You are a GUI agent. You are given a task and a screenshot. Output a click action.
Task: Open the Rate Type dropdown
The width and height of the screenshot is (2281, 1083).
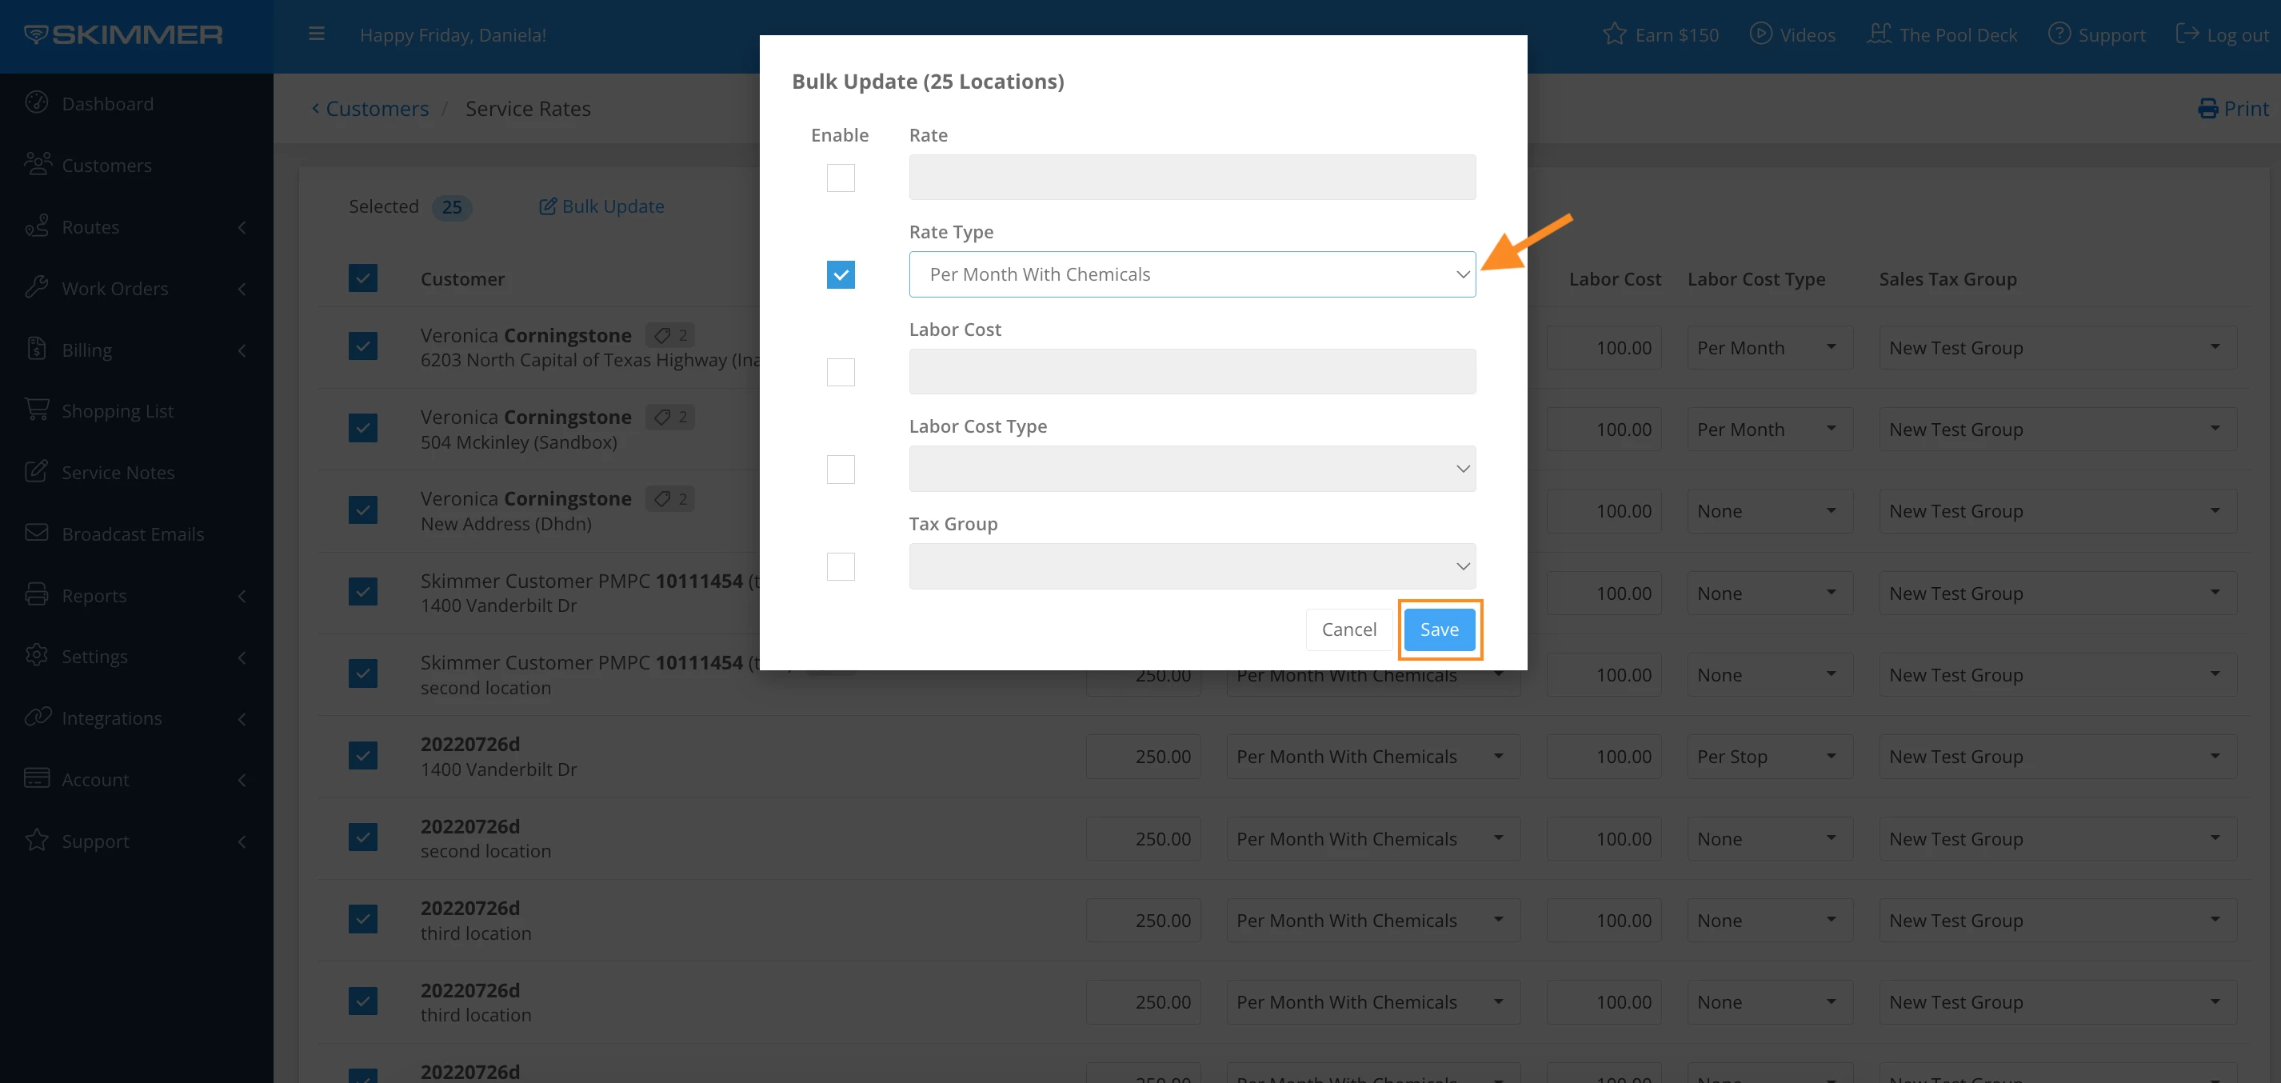[x=1191, y=274]
